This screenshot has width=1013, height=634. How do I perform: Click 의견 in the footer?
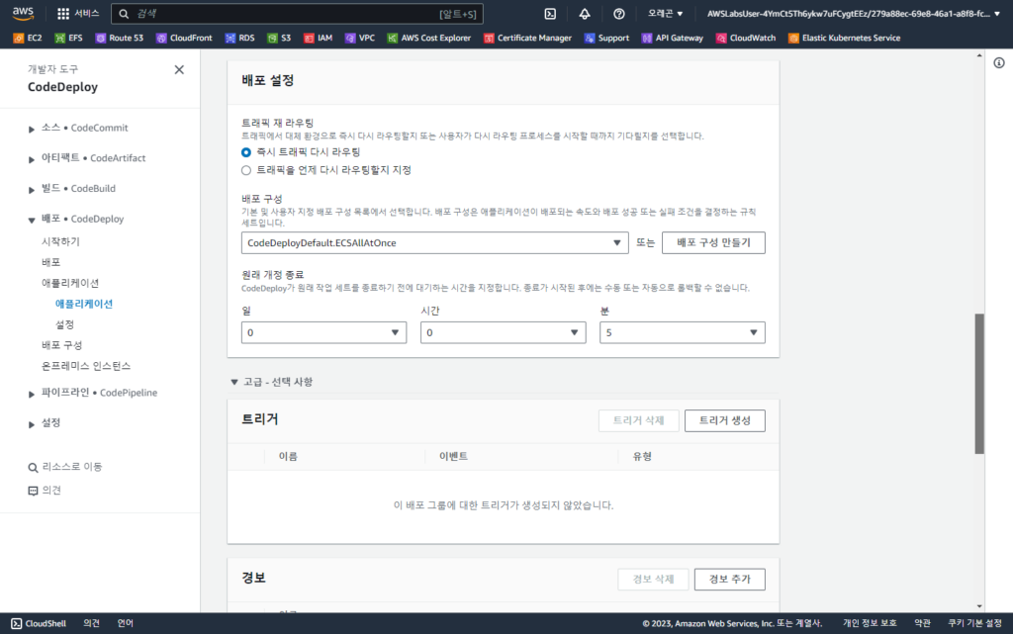tap(91, 624)
